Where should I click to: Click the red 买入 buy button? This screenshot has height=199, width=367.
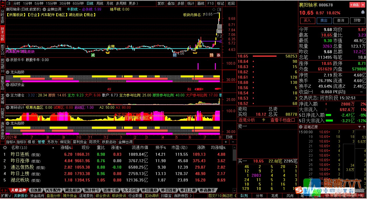click(307, 20)
